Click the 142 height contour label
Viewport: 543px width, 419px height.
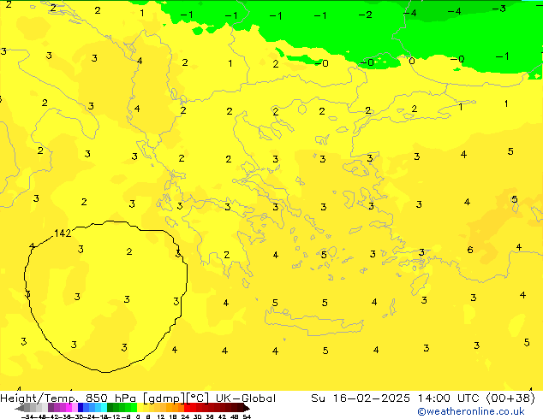click(63, 233)
